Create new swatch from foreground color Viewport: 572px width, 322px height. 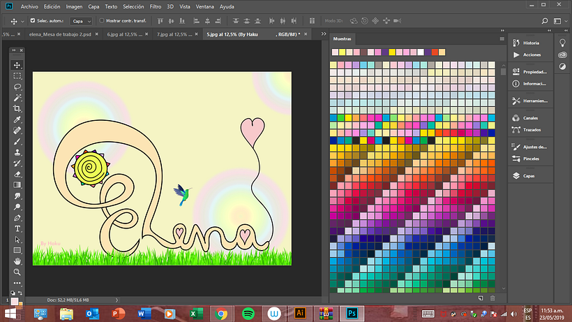481,298
